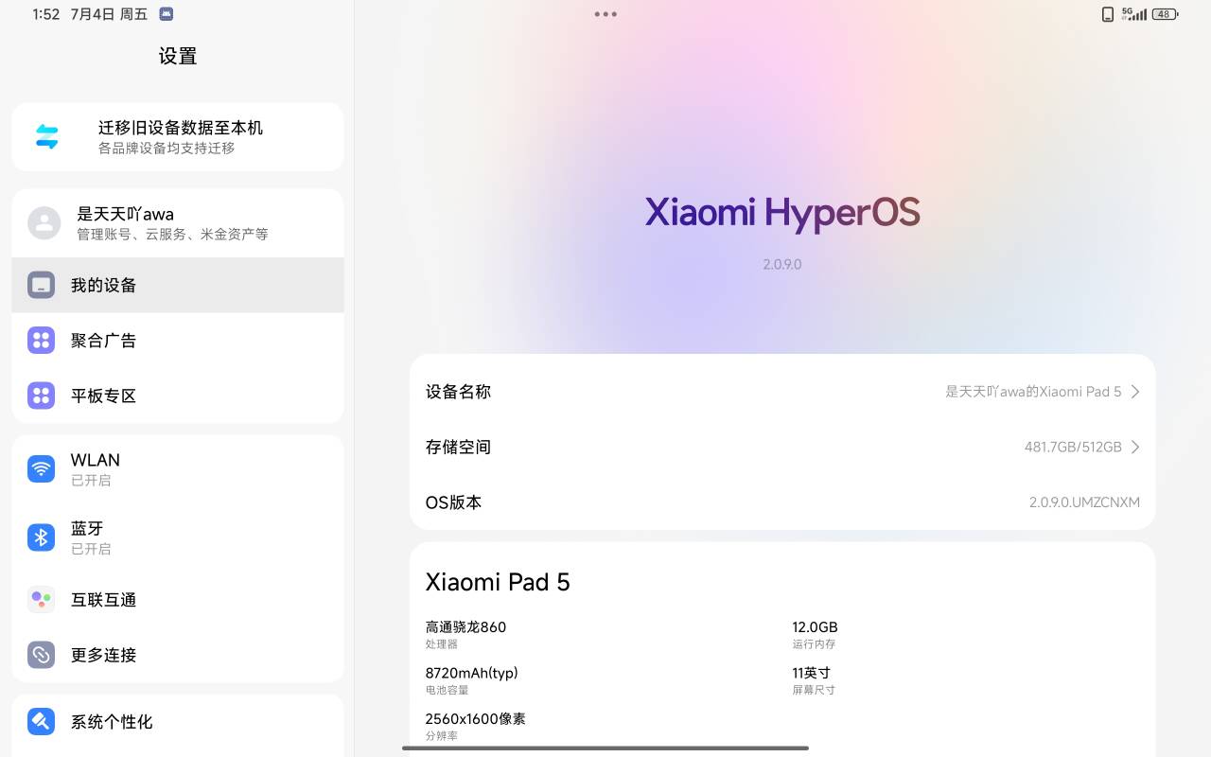This screenshot has width=1211, height=757.
Task: Tap the WLAN wifi icon
Action: (x=41, y=468)
